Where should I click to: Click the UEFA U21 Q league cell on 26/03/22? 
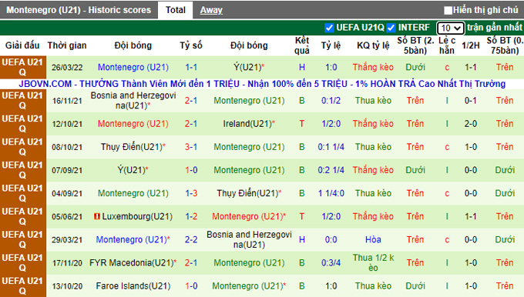(x=22, y=68)
